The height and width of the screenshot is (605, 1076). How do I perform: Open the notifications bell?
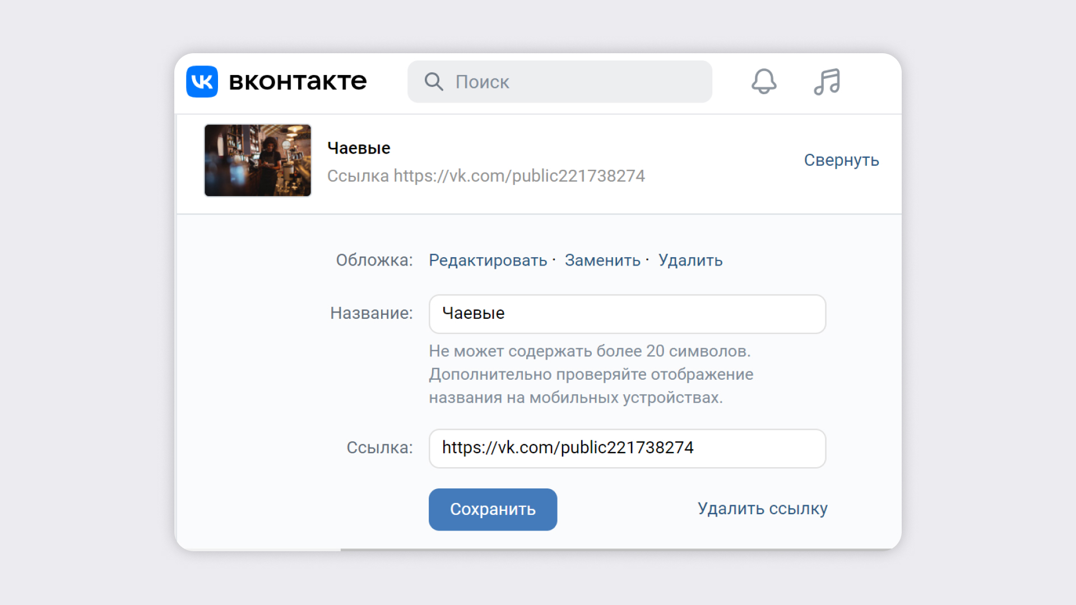tap(764, 82)
